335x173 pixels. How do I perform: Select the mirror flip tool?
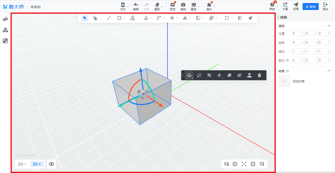185,18
